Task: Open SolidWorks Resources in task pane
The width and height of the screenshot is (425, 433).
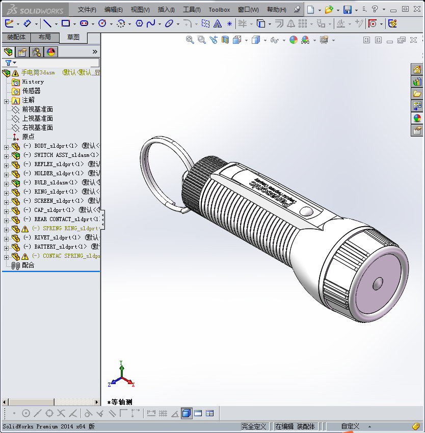Action: [x=417, y=69]
